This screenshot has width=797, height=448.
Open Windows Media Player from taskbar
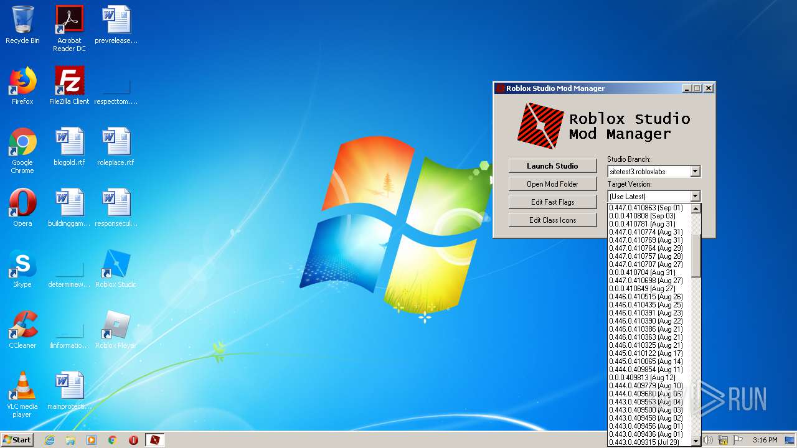(x=92, y=440)
